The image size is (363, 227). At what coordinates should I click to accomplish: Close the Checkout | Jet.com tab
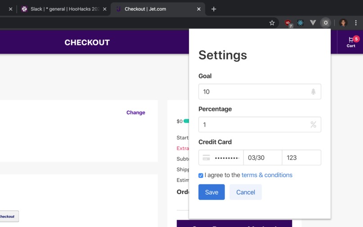[x=199, y=9]
